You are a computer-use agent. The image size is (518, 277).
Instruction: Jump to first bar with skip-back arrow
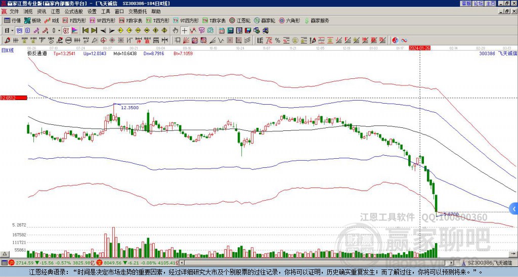tap(85, 31)
